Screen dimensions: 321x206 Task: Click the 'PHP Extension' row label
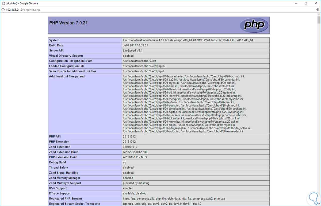[59, 142]
